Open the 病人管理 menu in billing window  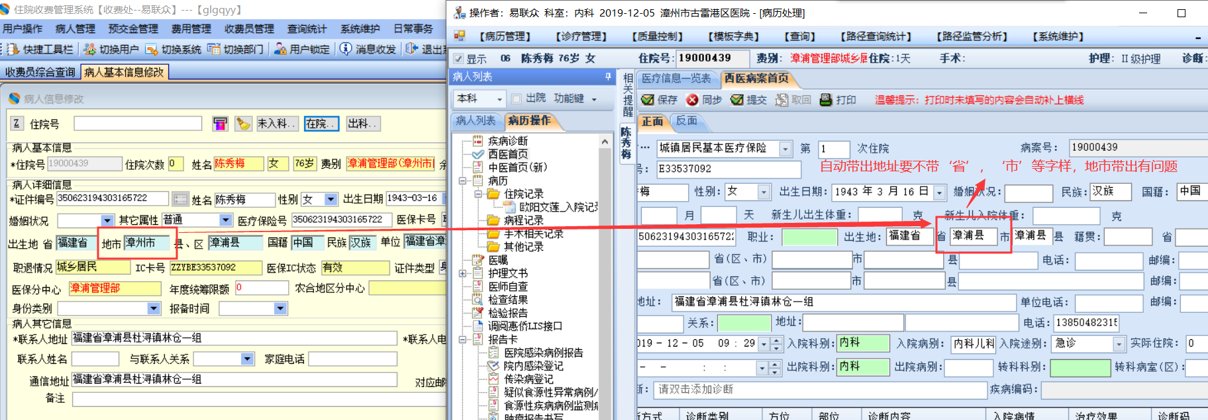point(75,28)
